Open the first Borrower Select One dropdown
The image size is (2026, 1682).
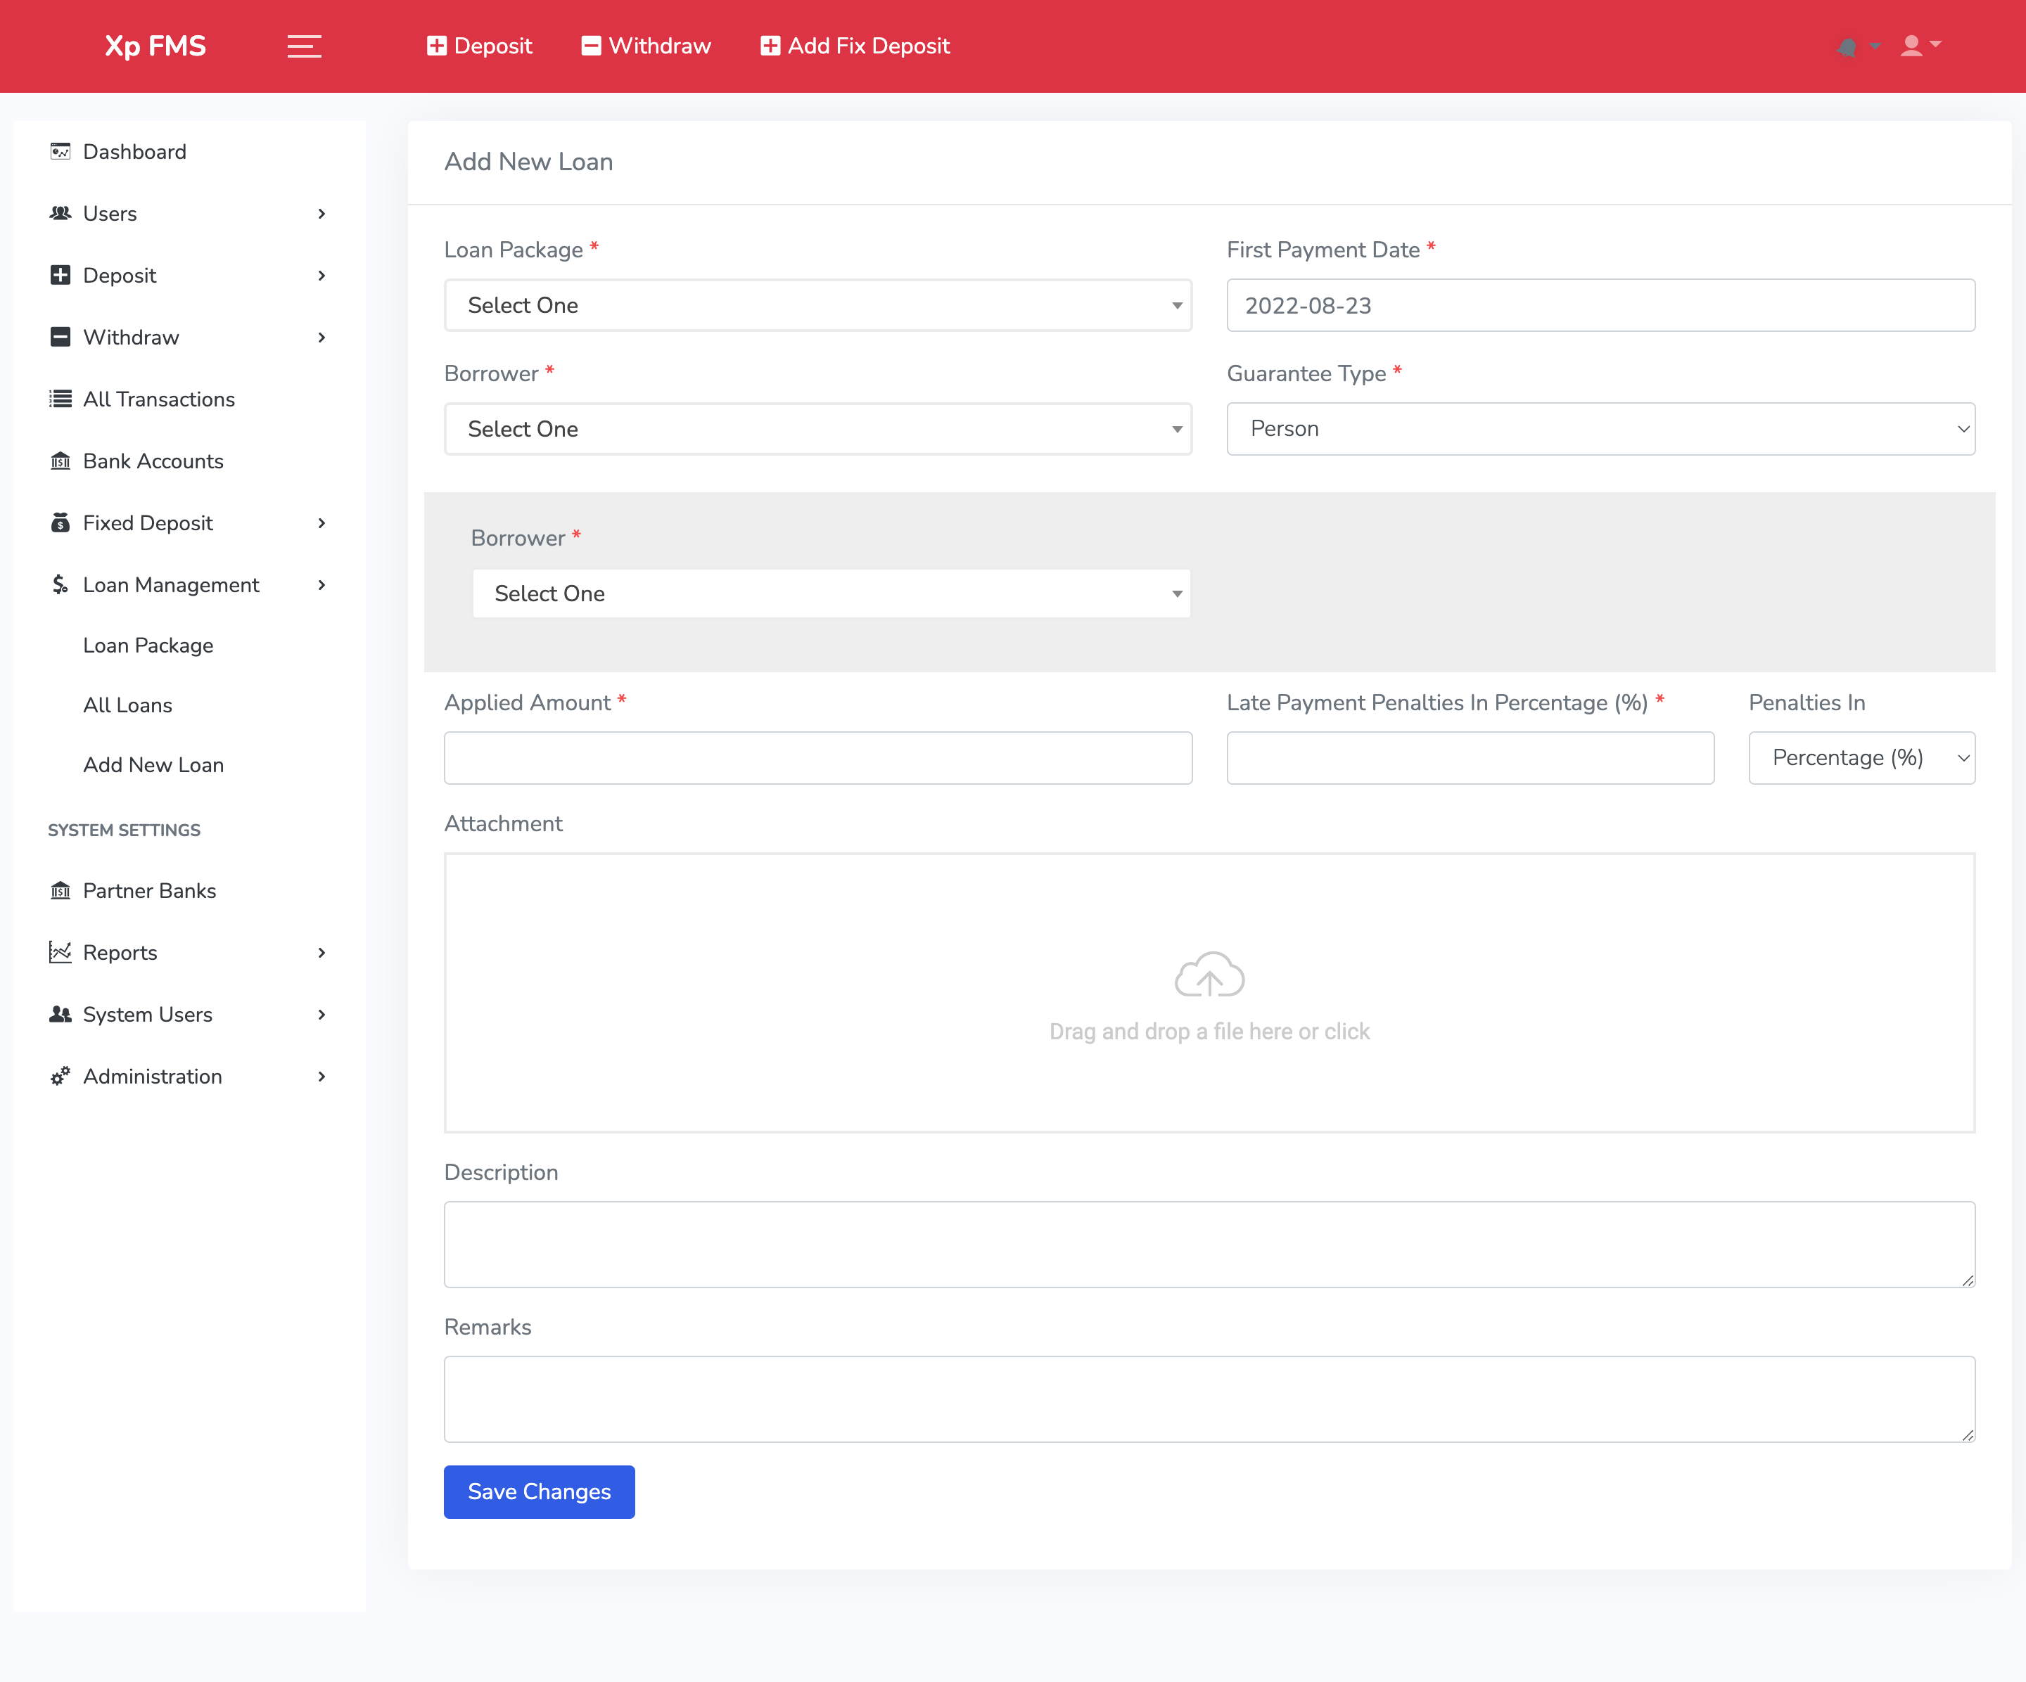click(818, 428)
